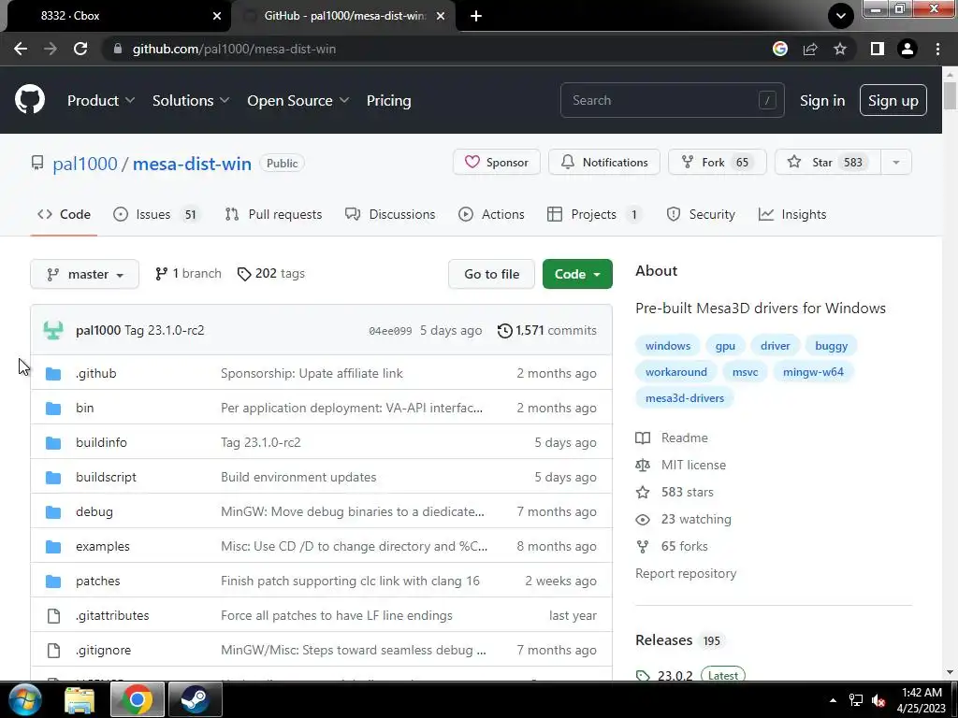Open the green Code dropdown button
958x718 pixels.
click(577, 274)
